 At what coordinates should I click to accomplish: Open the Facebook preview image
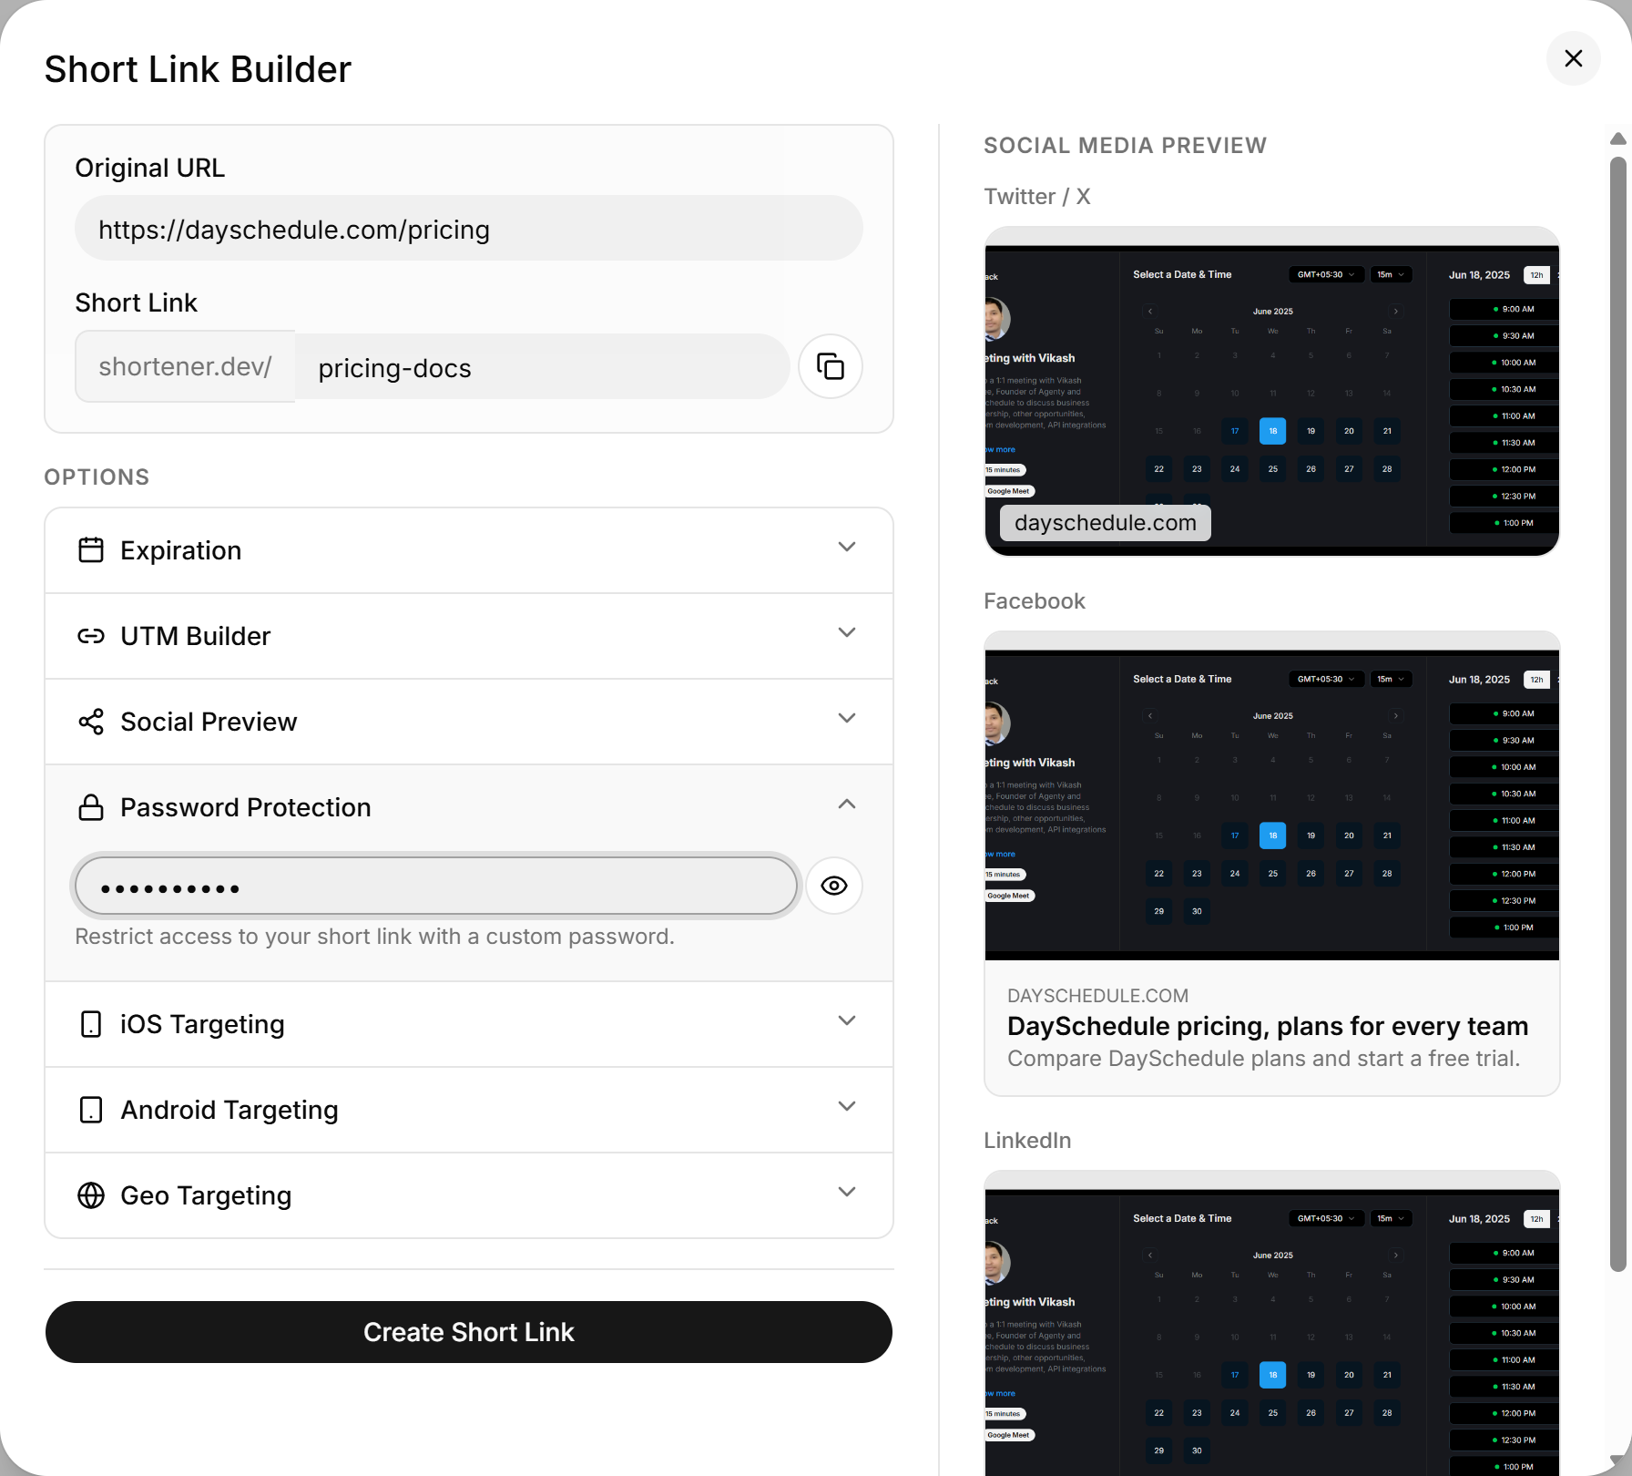pos(1272,796)
